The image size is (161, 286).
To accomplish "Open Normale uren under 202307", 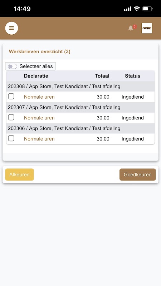I will 39,118.
